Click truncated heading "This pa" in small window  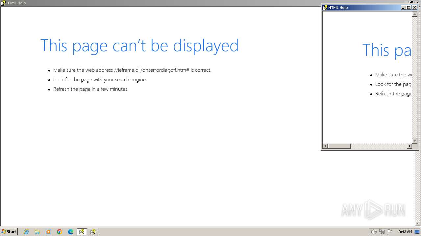click(x=387, y=50)
